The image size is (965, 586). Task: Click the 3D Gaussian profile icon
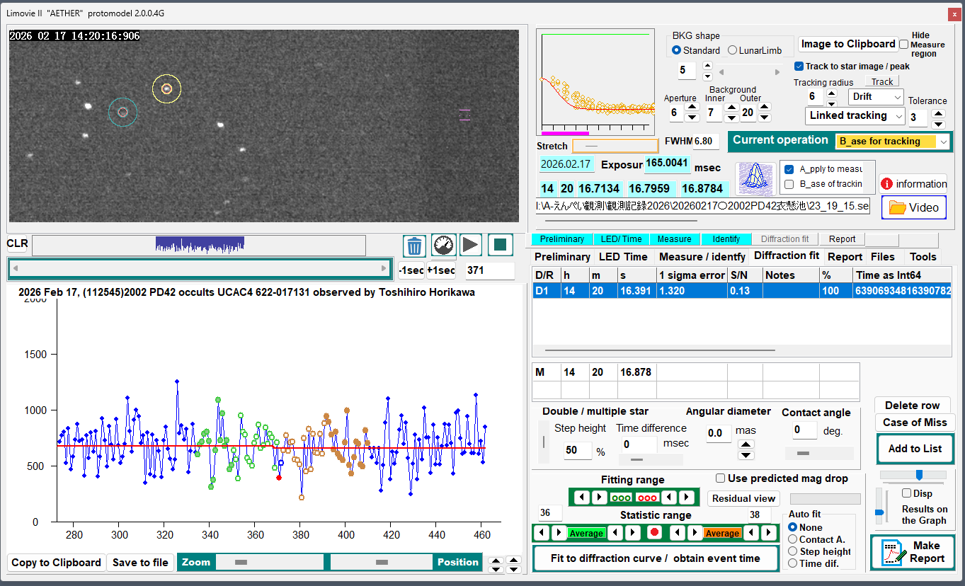[x=755, y=178]
